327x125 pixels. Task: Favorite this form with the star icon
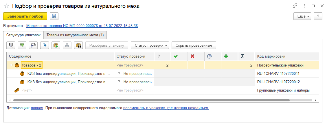point(7,6)
